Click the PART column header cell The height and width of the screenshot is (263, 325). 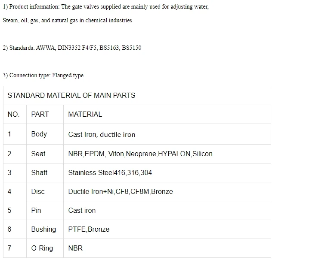tap(45, 115)
